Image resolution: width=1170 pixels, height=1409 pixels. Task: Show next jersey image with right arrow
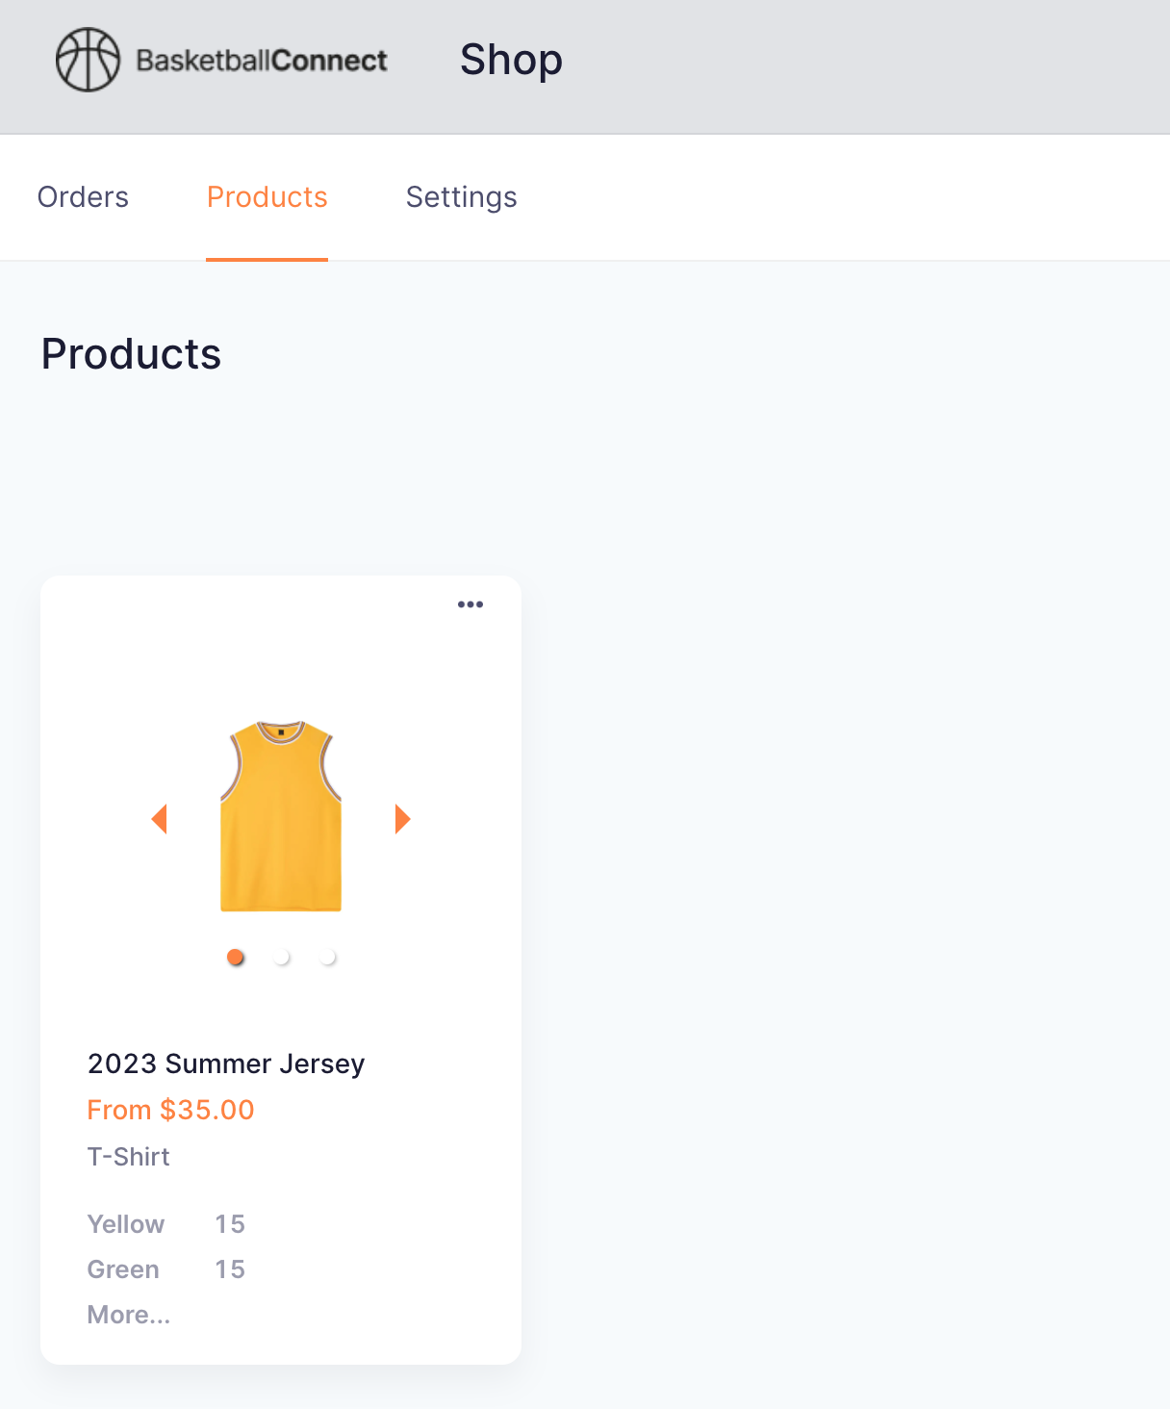(403, 819)
